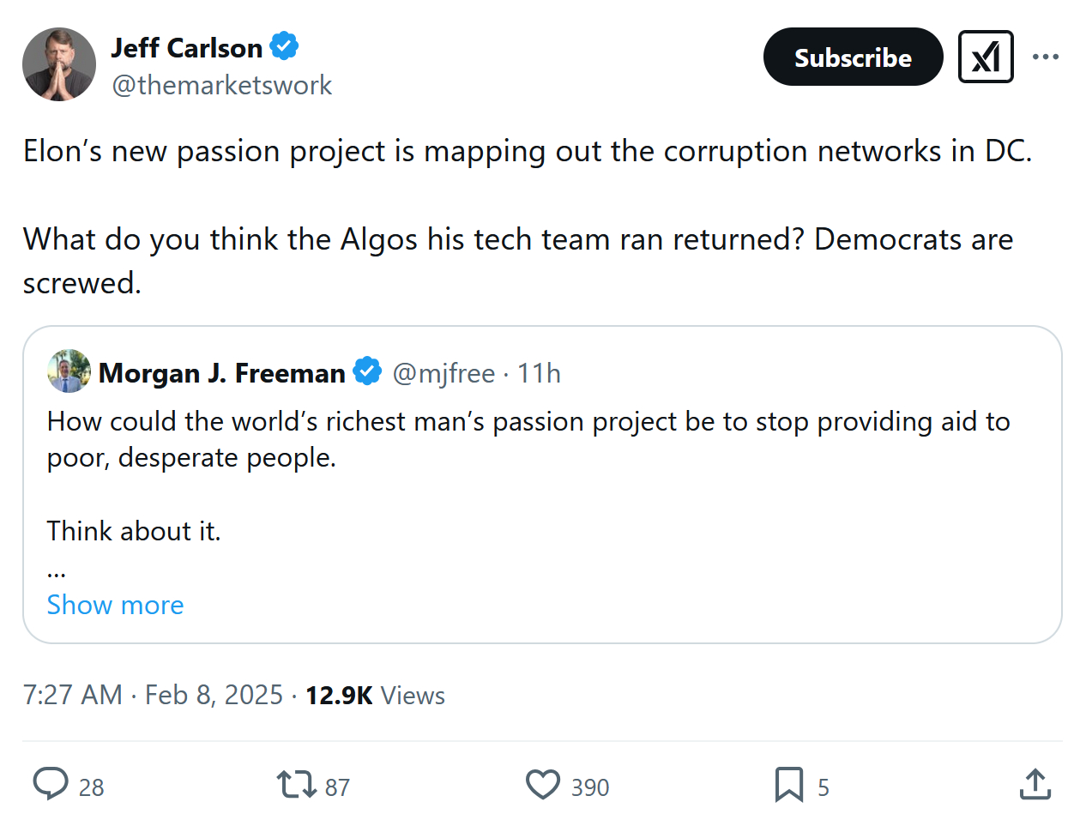Screen dimensions: 1086x820
Task: Open Jeff Carlson's profile picture
Action: click(x=59, y=64)
